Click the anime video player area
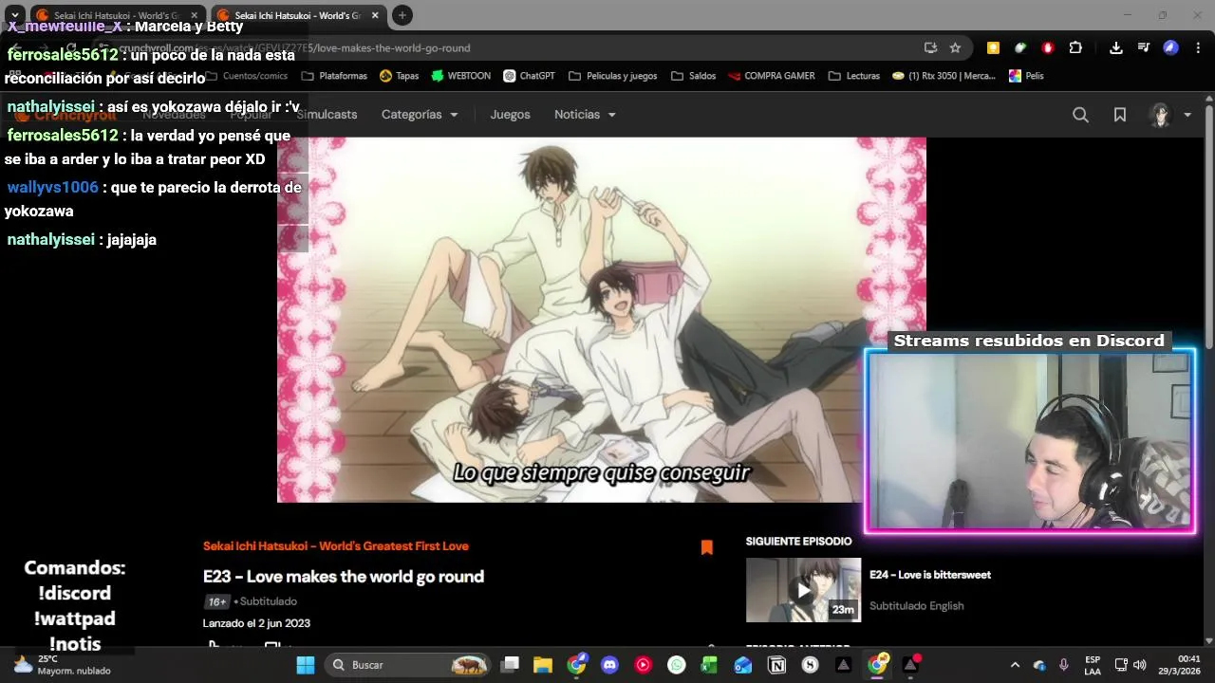Viewport: 1215px width, 683px height. tap(601, 320)
